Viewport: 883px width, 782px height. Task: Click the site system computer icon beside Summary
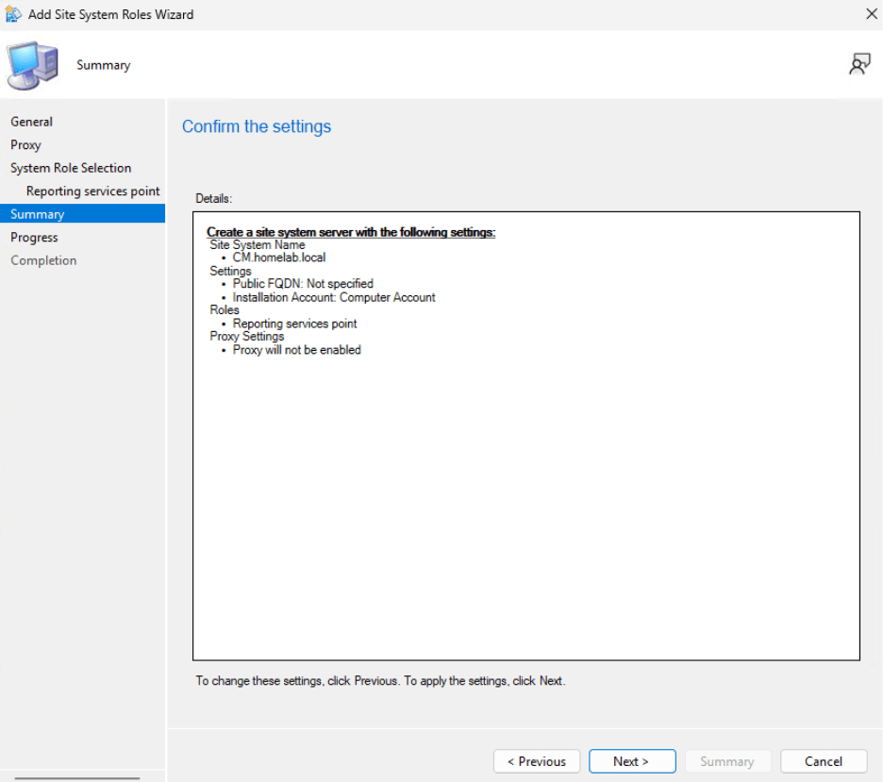coord(32,64)
